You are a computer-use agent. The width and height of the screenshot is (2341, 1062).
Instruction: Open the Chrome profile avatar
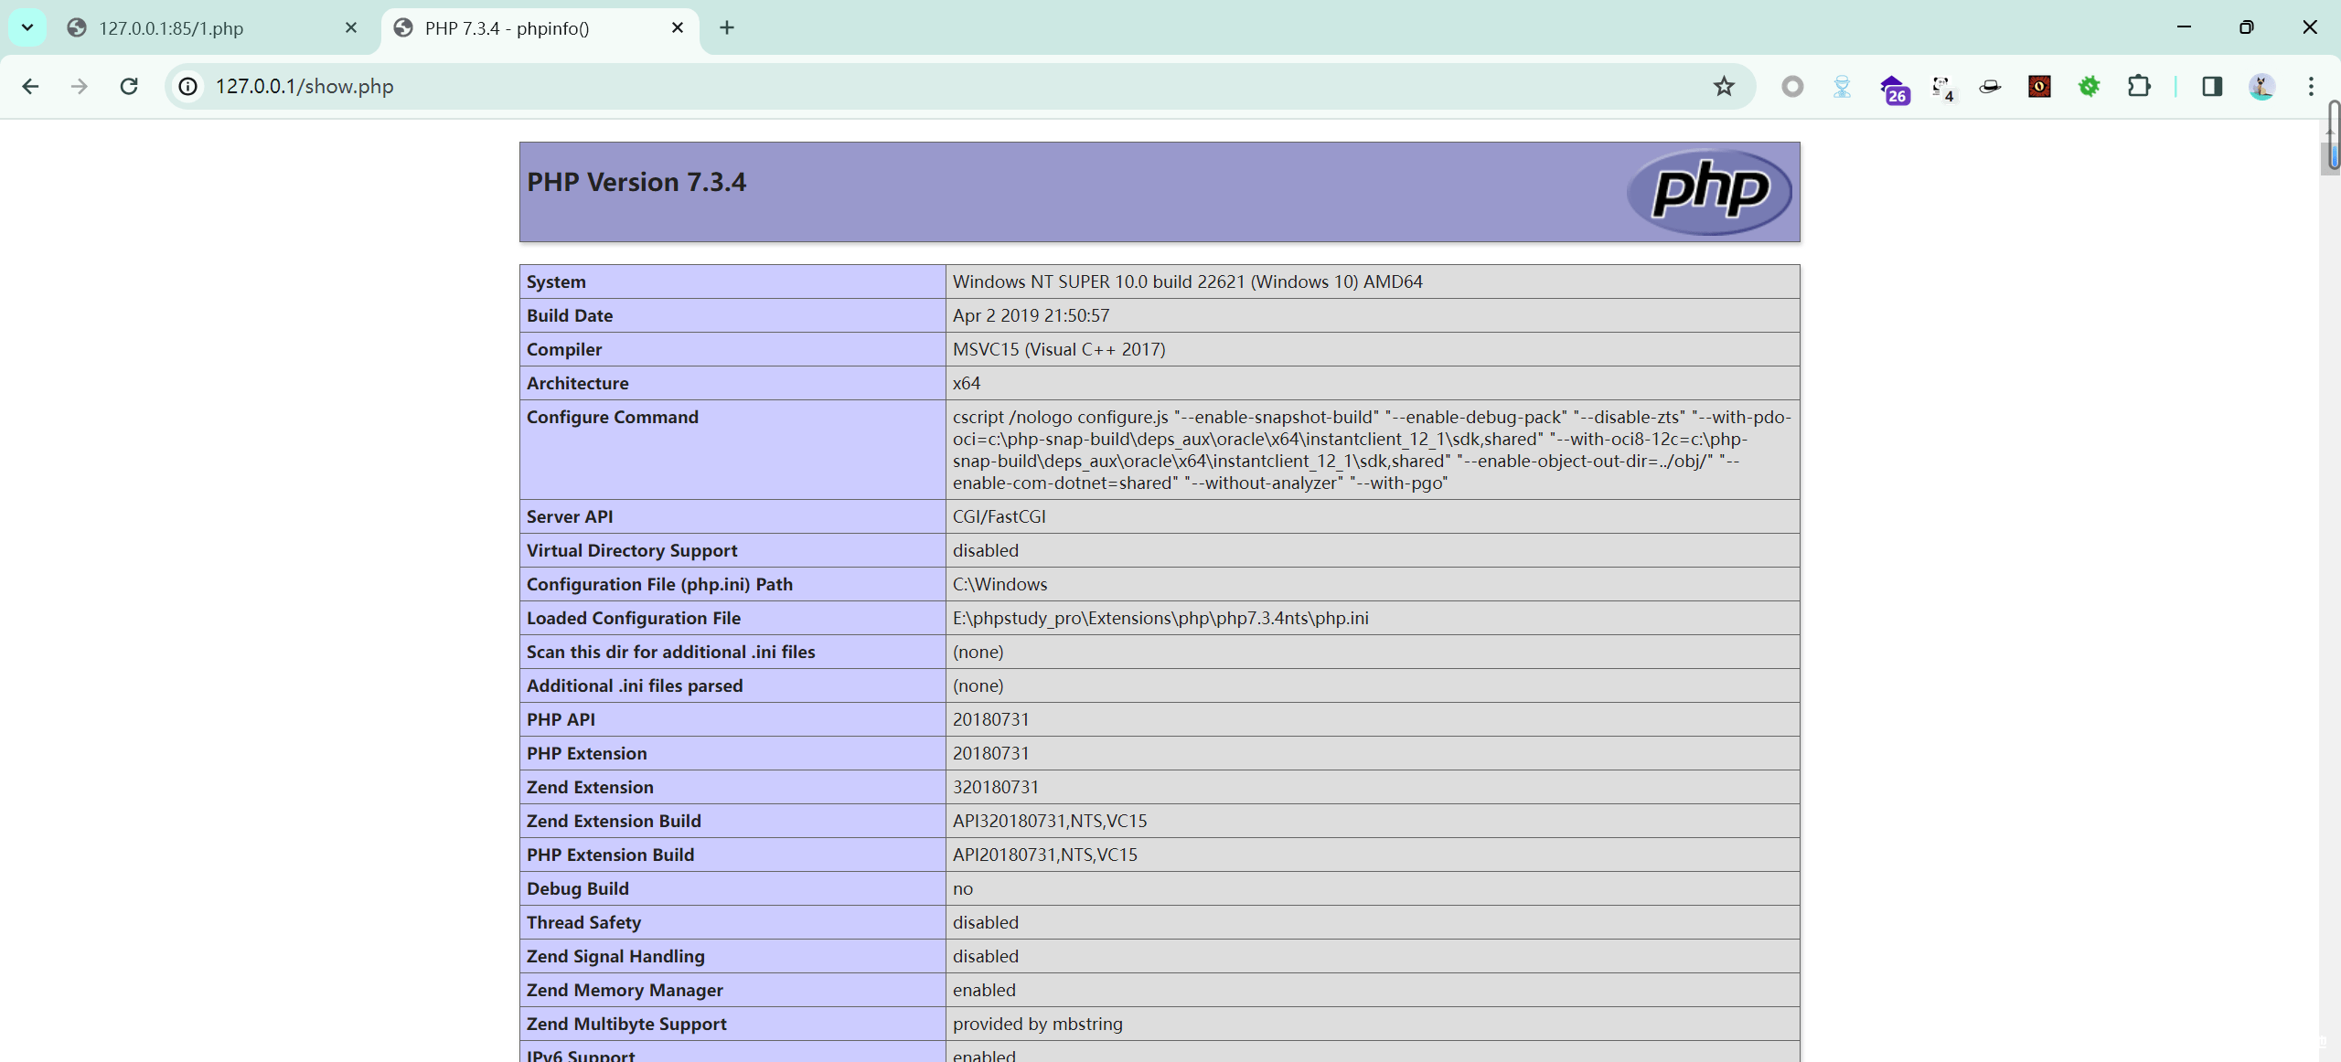pyautogui.click(x=2261, y=86)
